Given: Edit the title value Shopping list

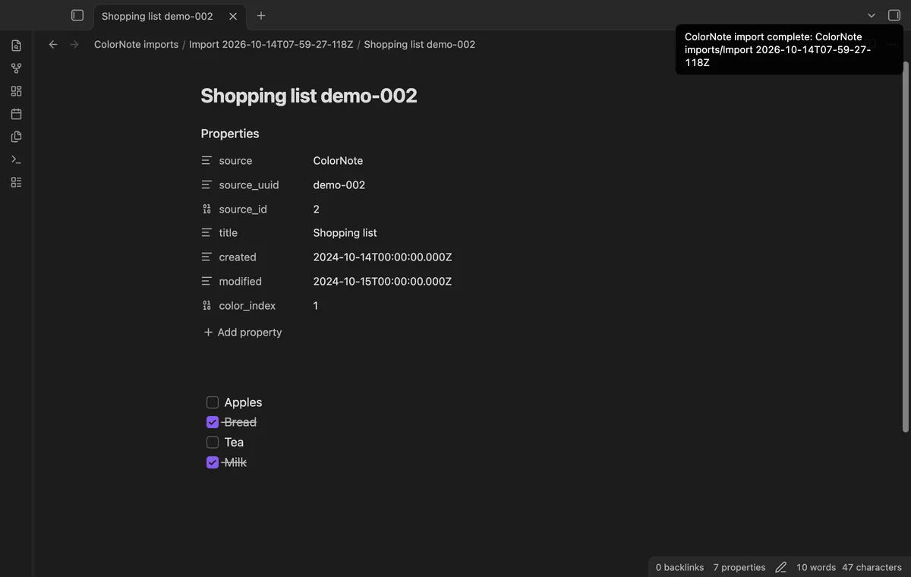Looking at the screenshot, I should point(345,233).
